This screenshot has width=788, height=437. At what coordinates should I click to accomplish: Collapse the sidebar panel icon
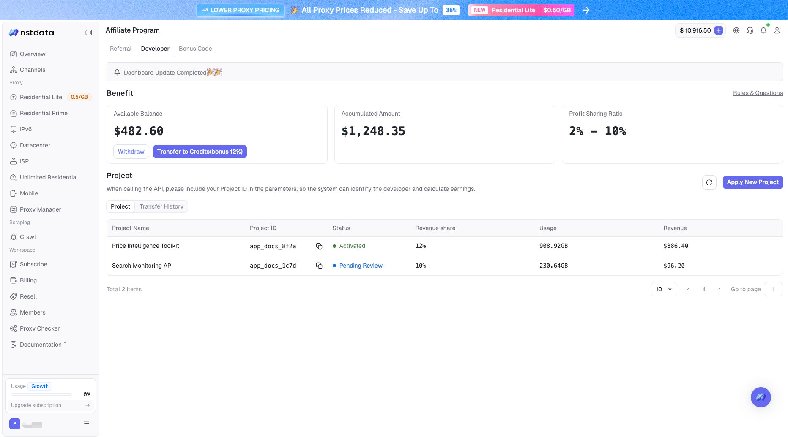pos(89,33)
